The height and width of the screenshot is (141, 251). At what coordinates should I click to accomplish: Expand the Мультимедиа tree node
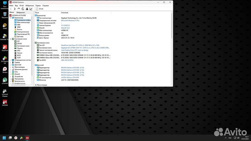click(13, 67)
